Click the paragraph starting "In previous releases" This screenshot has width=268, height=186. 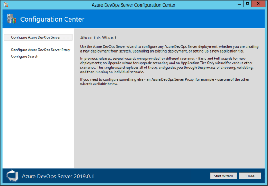click(x=169, y=66)
